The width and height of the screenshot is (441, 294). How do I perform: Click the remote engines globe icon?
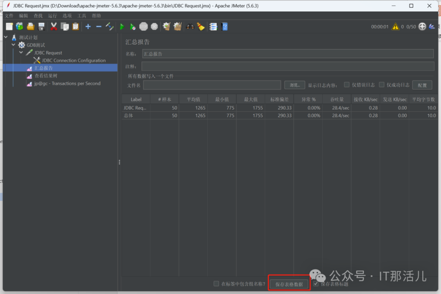422,27
